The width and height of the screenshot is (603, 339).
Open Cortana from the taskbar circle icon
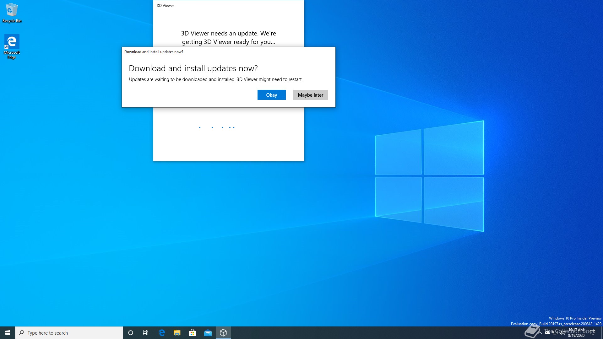pyautogui.click(x=131, y=333)
